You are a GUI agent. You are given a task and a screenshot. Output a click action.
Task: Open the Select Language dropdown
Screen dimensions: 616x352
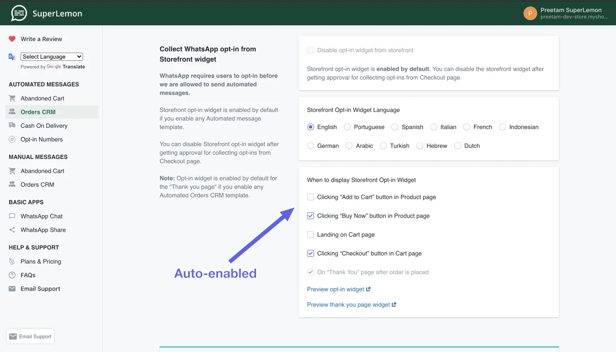pyautogui.click(x=52, y=56)
